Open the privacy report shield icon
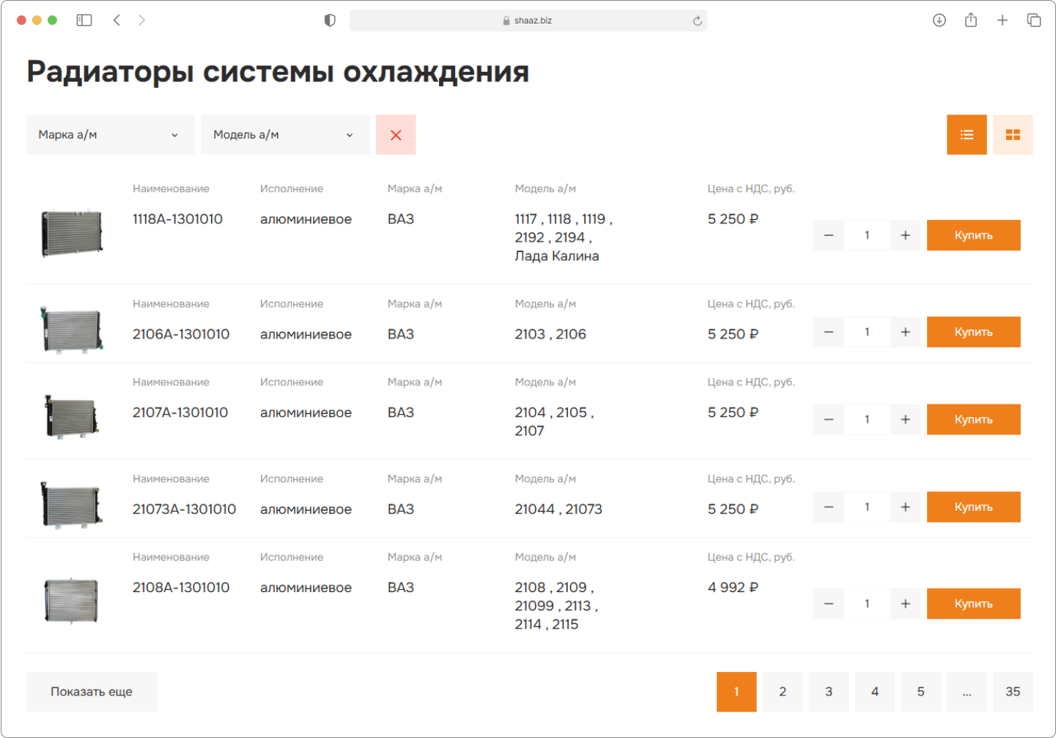Image resolution: width=1056 pixels, height=738 pixels. click(x=330, y=21)
